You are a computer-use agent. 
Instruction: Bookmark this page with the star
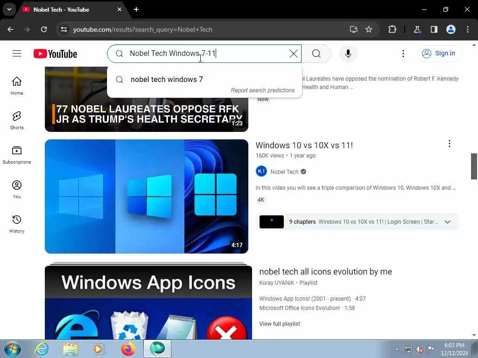[369, 29]
